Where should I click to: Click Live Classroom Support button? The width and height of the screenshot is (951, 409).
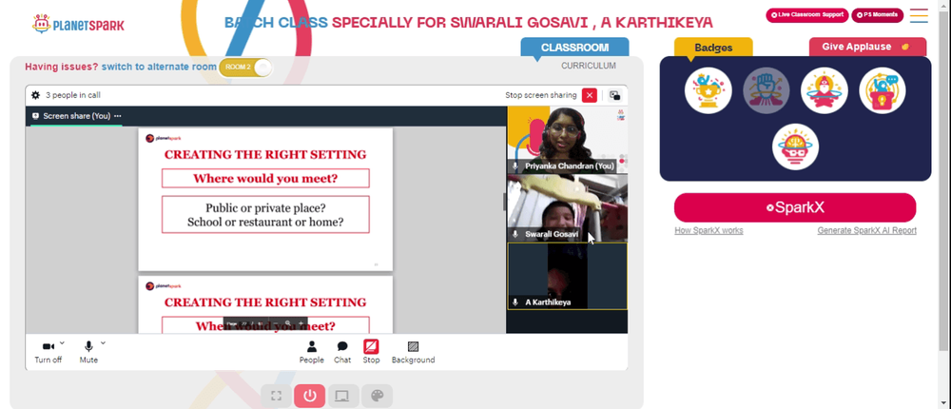(x=807, y=15)
